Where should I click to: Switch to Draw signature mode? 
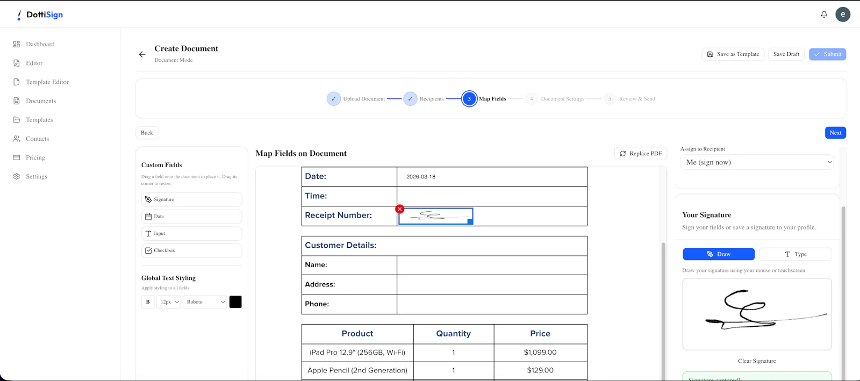(719, 254)
